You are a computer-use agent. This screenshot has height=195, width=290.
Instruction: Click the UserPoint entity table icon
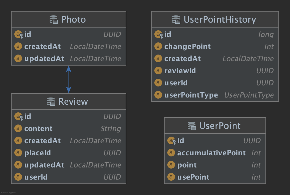pos(192,126)
